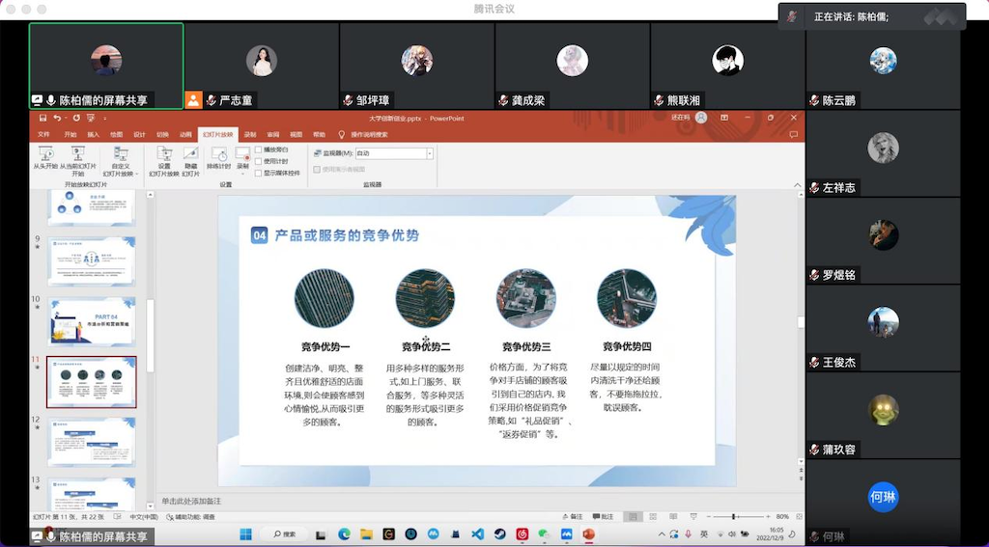
Task: Click 严志童 participant video tile
Action: pyautogui.click(x=262, y=66)
